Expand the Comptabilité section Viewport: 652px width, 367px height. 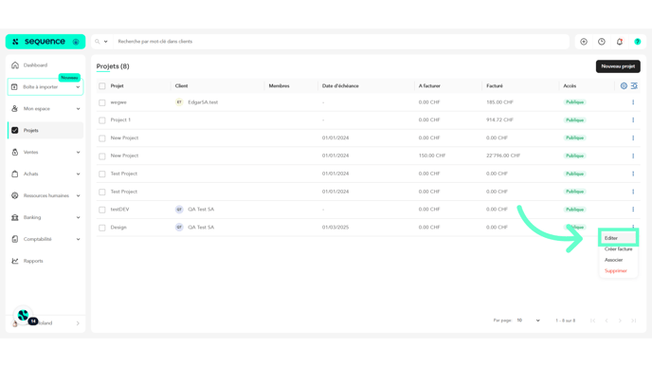[78, 239]
